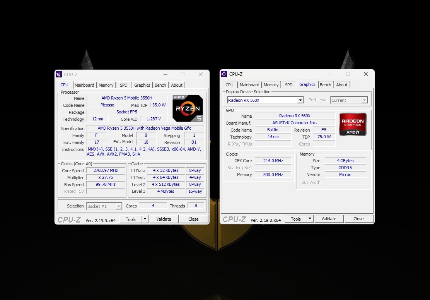Click the Ryzen 5 processor logo
This screenshot has height=300, width=430.
tap(188, 108)
